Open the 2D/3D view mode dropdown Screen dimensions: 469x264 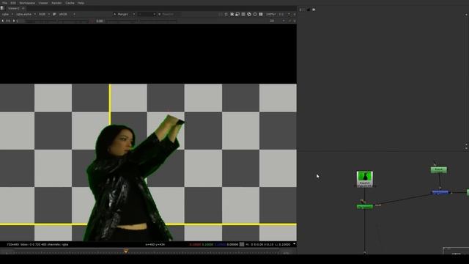(x=277, y=21)
